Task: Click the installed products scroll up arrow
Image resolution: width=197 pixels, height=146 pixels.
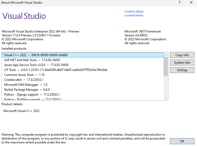Action: pos(166,55)
